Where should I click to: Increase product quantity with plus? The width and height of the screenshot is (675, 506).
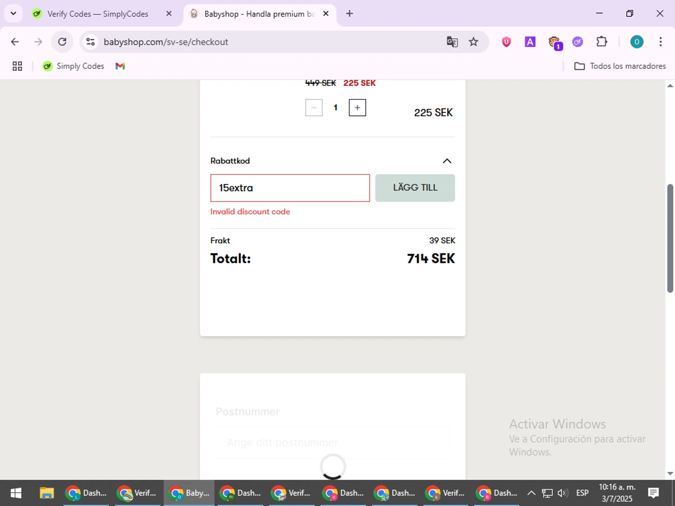tap(357, 107)
